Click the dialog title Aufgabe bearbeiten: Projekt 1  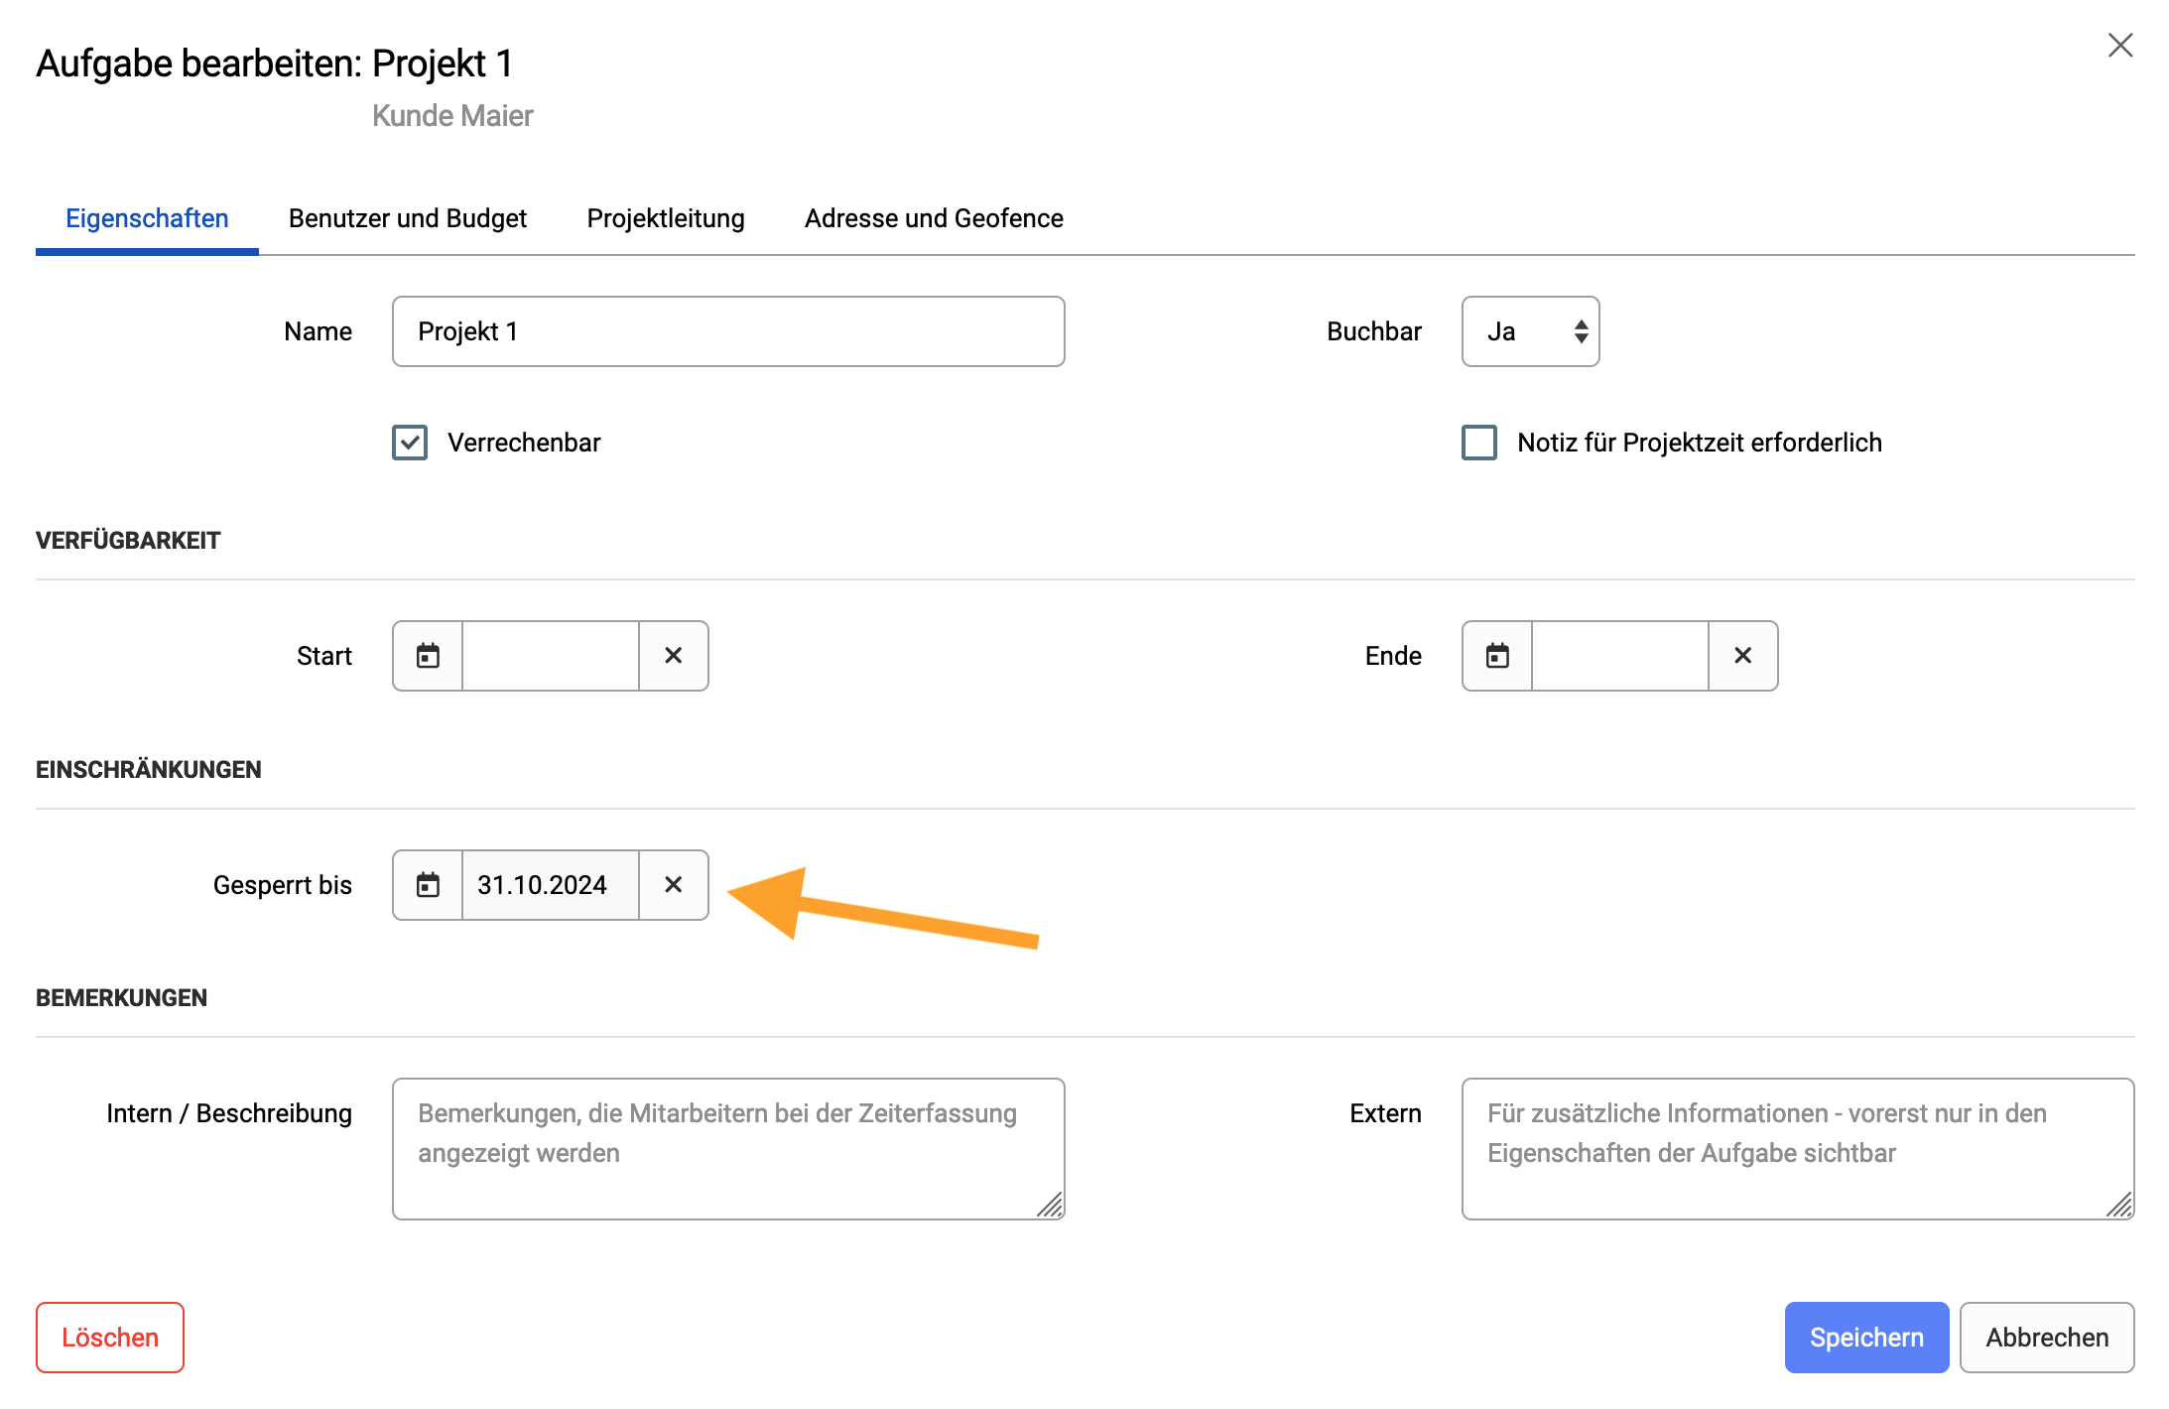coord(275,64)
